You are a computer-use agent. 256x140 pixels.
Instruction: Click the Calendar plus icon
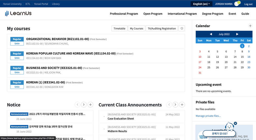point(250,26)
